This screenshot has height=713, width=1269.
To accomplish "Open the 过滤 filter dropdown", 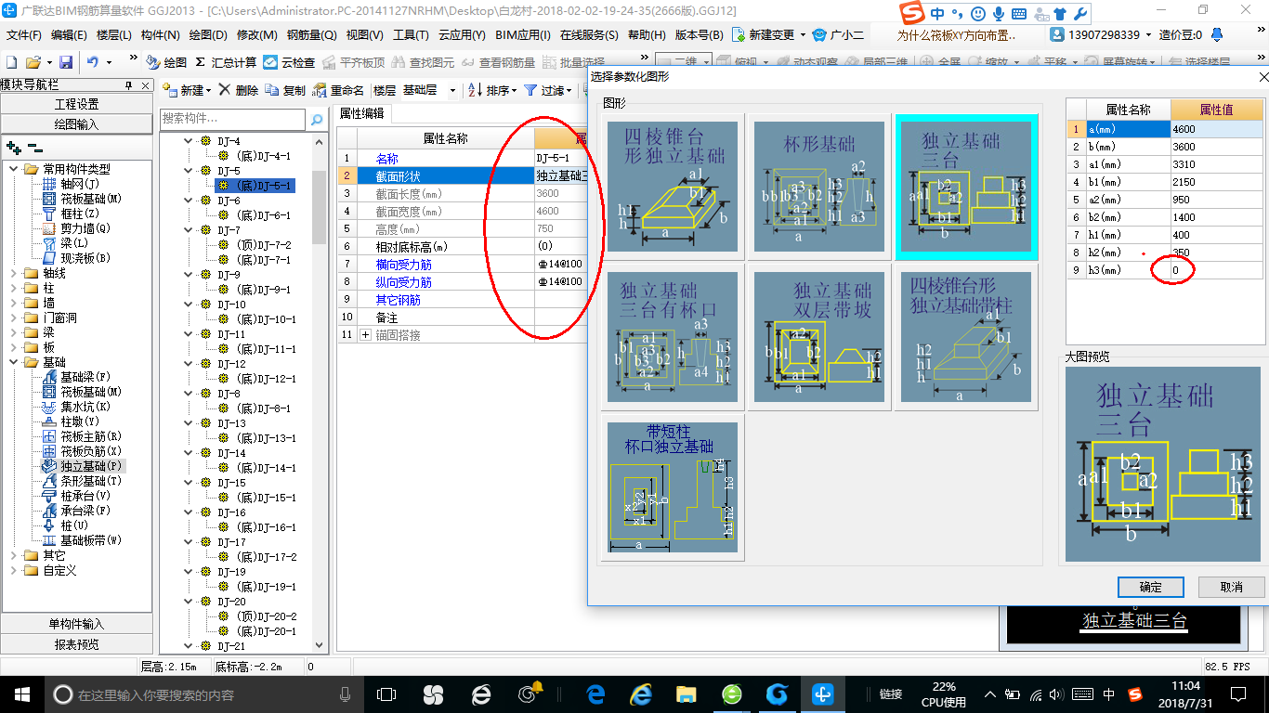I will point(548,90).
